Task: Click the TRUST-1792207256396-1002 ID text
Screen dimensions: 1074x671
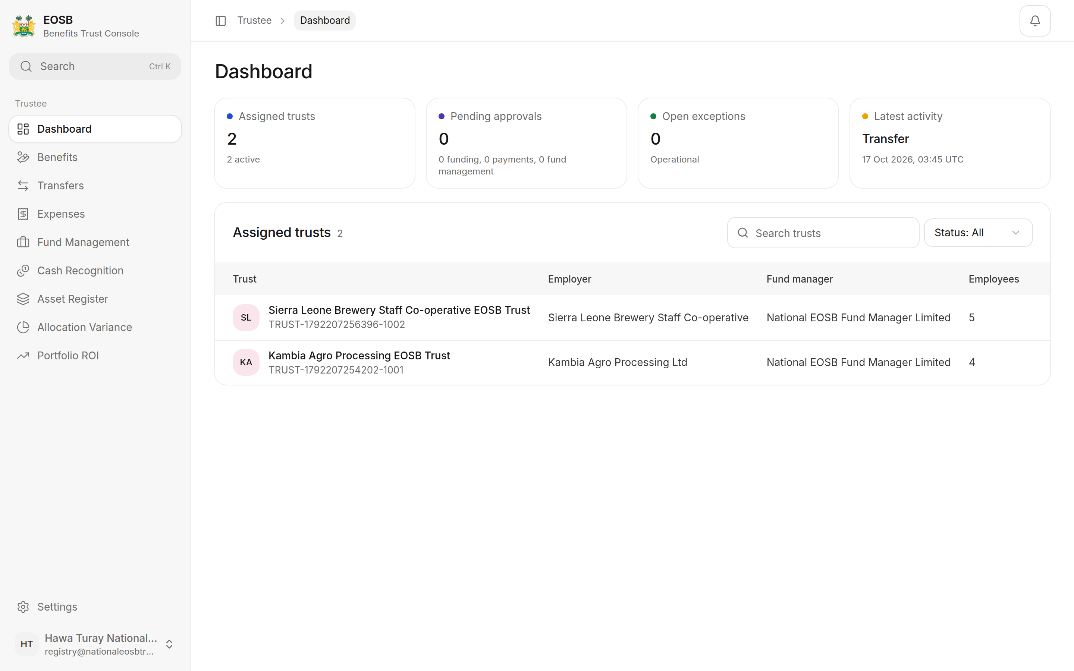Action: (x=336, y=325)
